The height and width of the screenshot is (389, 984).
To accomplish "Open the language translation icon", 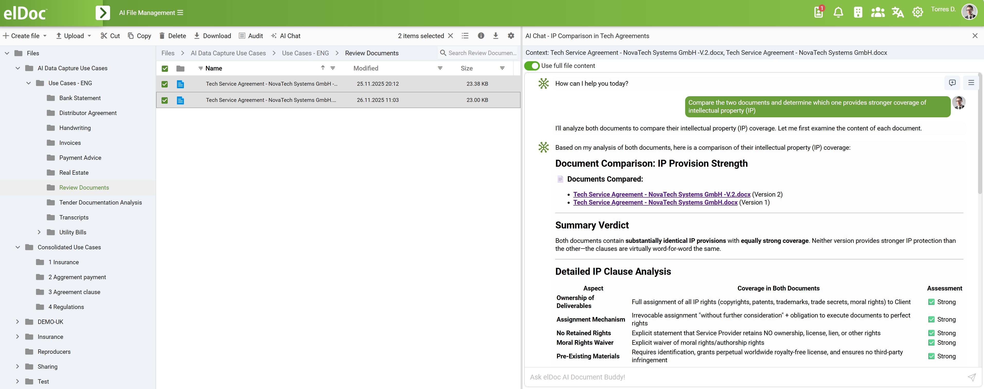I will [x=897, y=13].
